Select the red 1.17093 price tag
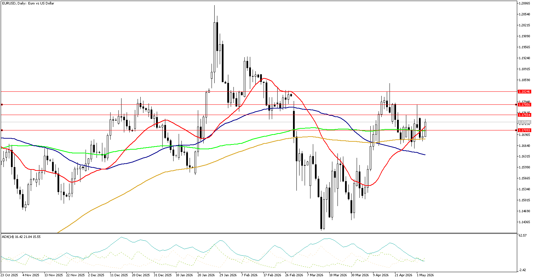The height and width of the screenshot is (279, 535). coord(524,130)
